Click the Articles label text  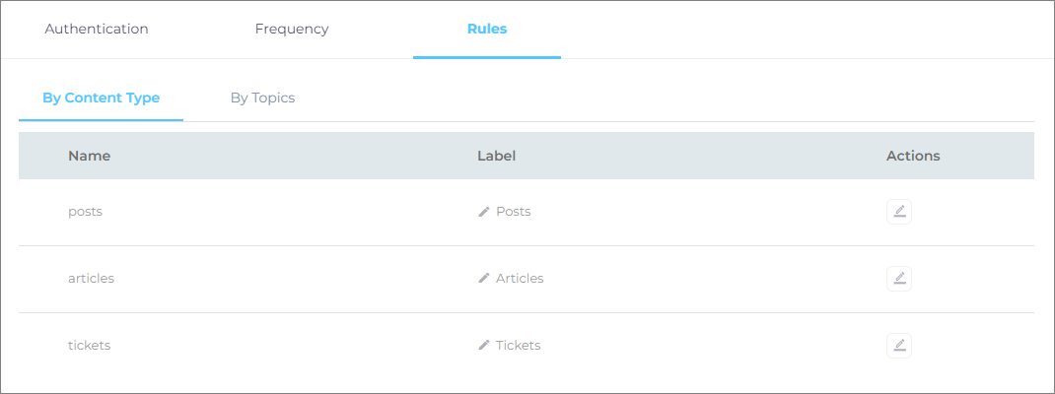(x=520, y=279)
